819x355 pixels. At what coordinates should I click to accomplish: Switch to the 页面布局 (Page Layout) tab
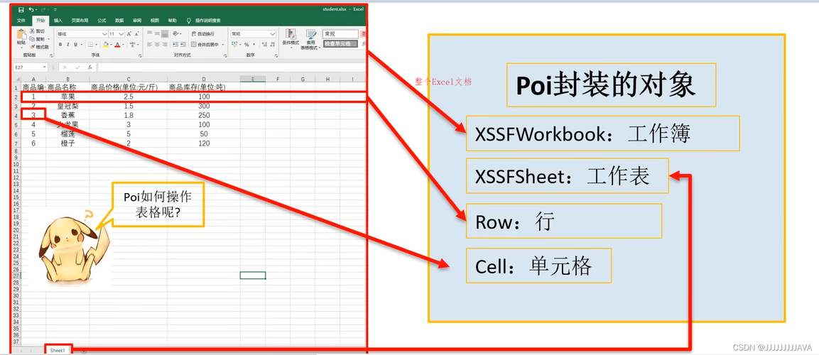point(80,21)
